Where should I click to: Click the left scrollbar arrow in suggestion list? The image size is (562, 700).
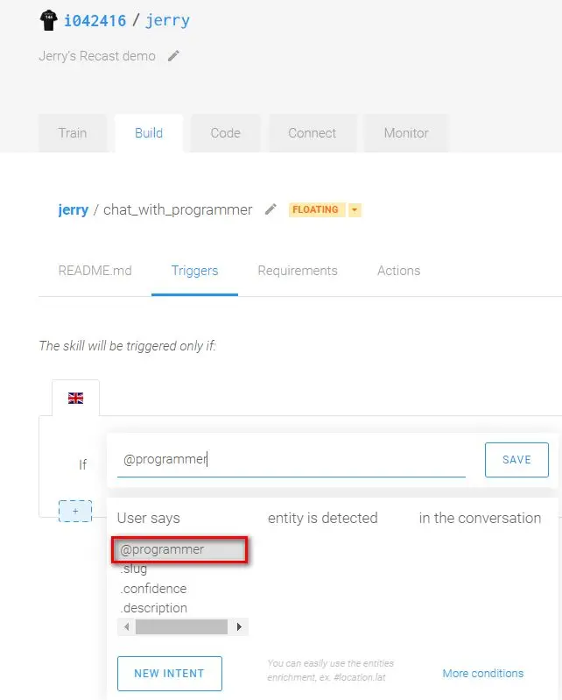(x=127, y=626)
